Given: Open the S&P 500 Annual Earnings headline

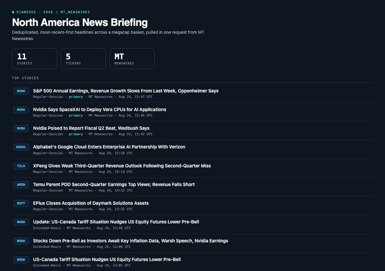Looking at the screenshot, I should click(x=126, y=91).
